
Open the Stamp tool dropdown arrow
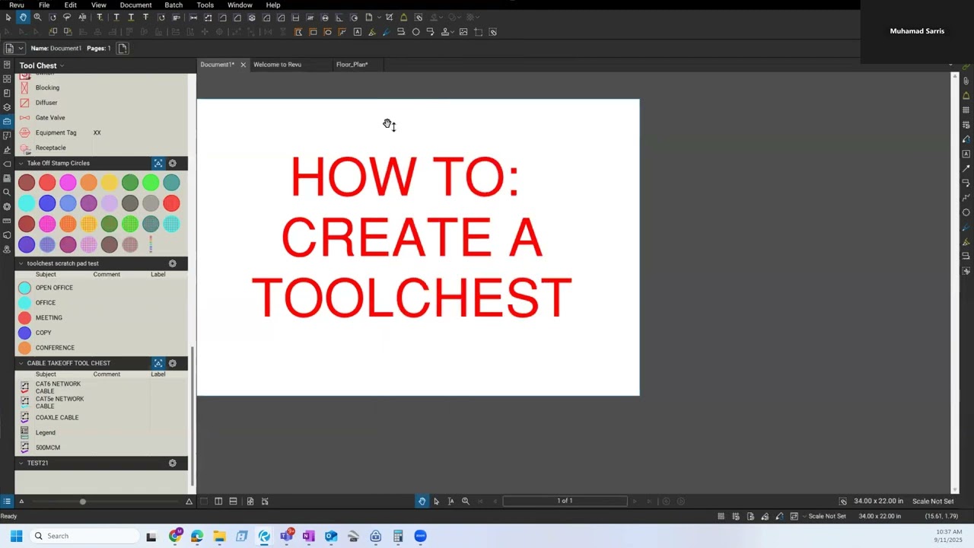[452, 32]
